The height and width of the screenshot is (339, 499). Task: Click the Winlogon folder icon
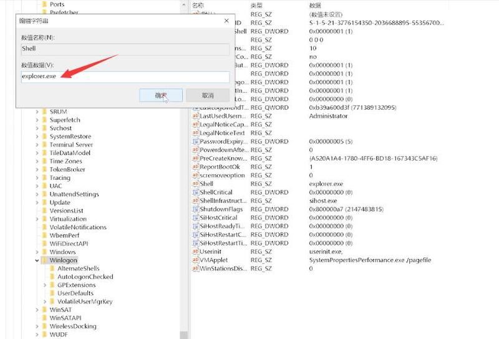click(x=44, y=260)
